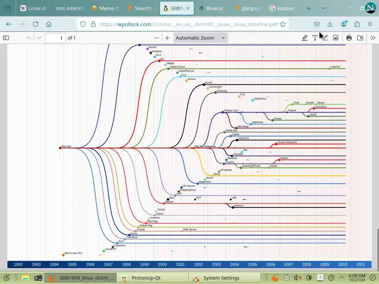The image size is (379, 284).
Task: Click the Oracle Enterprise label
Action: [x=287, y=142]
